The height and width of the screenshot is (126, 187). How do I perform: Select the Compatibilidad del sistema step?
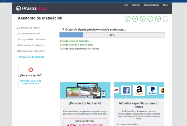tap(33, 40)
